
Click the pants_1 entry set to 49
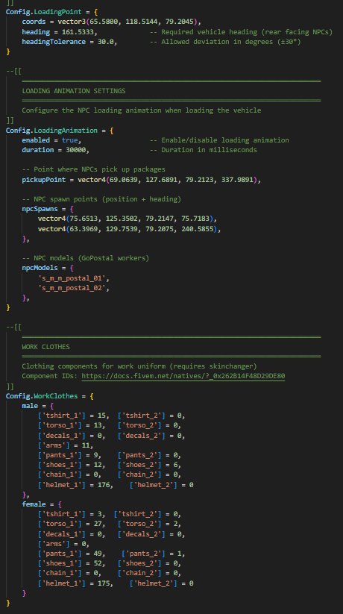[72, 554]
